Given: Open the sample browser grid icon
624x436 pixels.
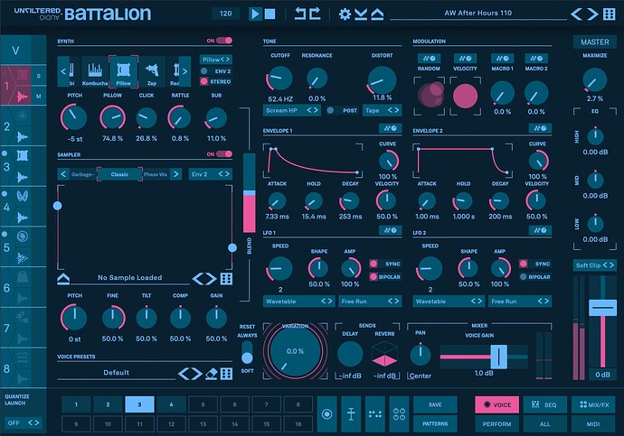Looking at the screenshot, I should point(226,279).
